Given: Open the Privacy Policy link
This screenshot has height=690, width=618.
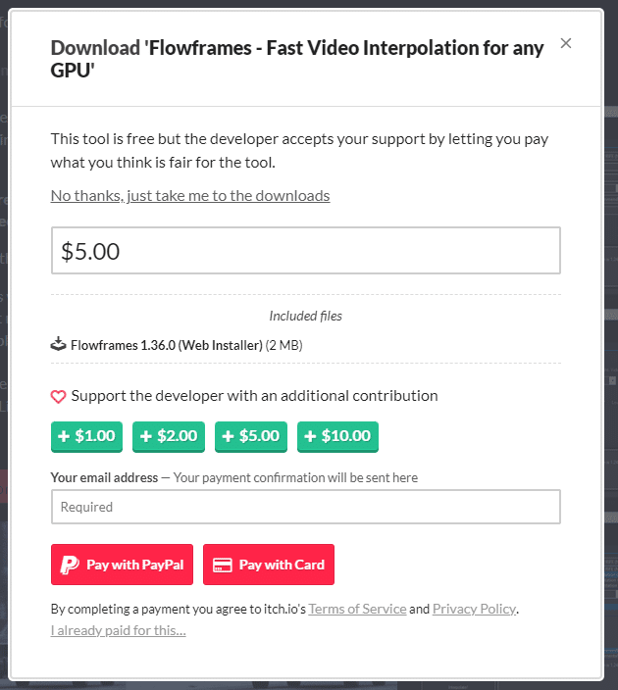Looking at the screenshot, I should (474, 609).
